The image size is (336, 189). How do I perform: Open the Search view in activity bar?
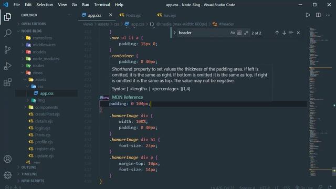7,33
